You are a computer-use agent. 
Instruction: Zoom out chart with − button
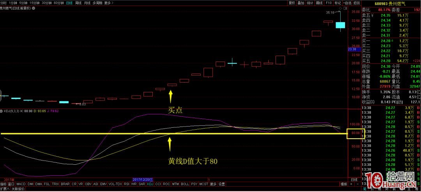click(x=357, y=184)
